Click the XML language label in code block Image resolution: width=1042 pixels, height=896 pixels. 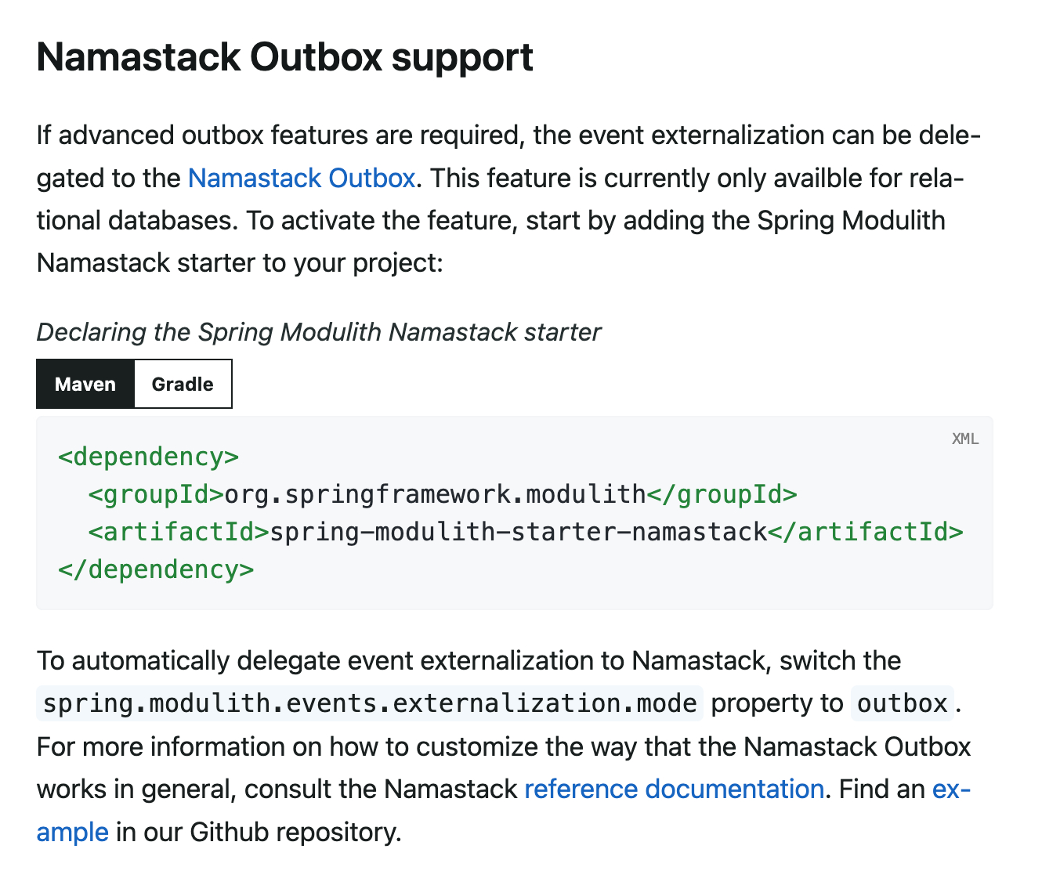coord(964,439)
